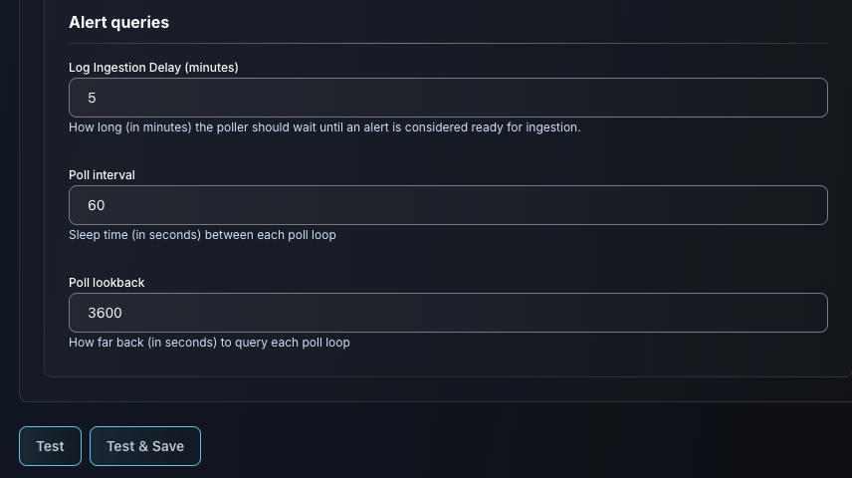
Task: Place cursor on the value 5
Action: [x=92, y=98]
